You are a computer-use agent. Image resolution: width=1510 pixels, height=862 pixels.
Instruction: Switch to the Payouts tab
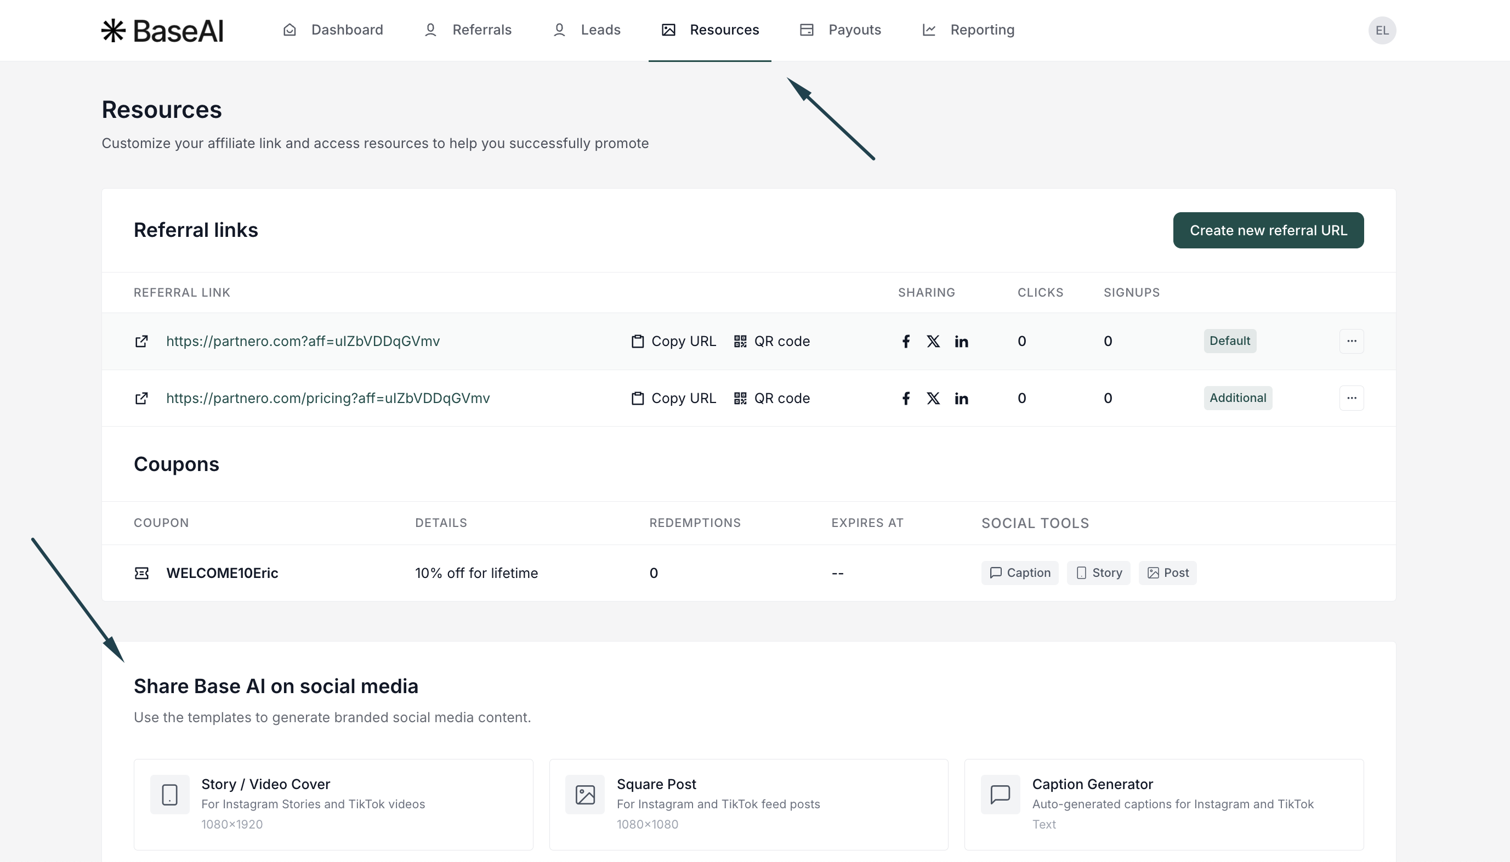[840, 30]
